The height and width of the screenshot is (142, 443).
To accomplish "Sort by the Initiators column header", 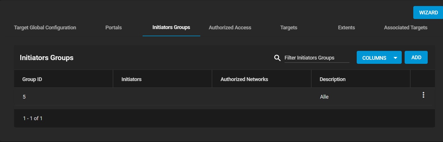I will click(x=131, y=79).
